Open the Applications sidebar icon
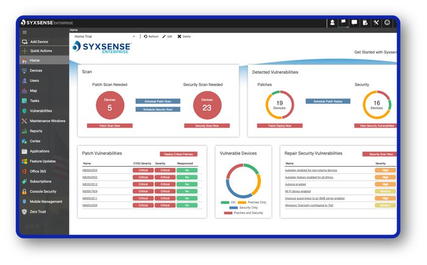 pyautogui.click(x=24, y=151)
